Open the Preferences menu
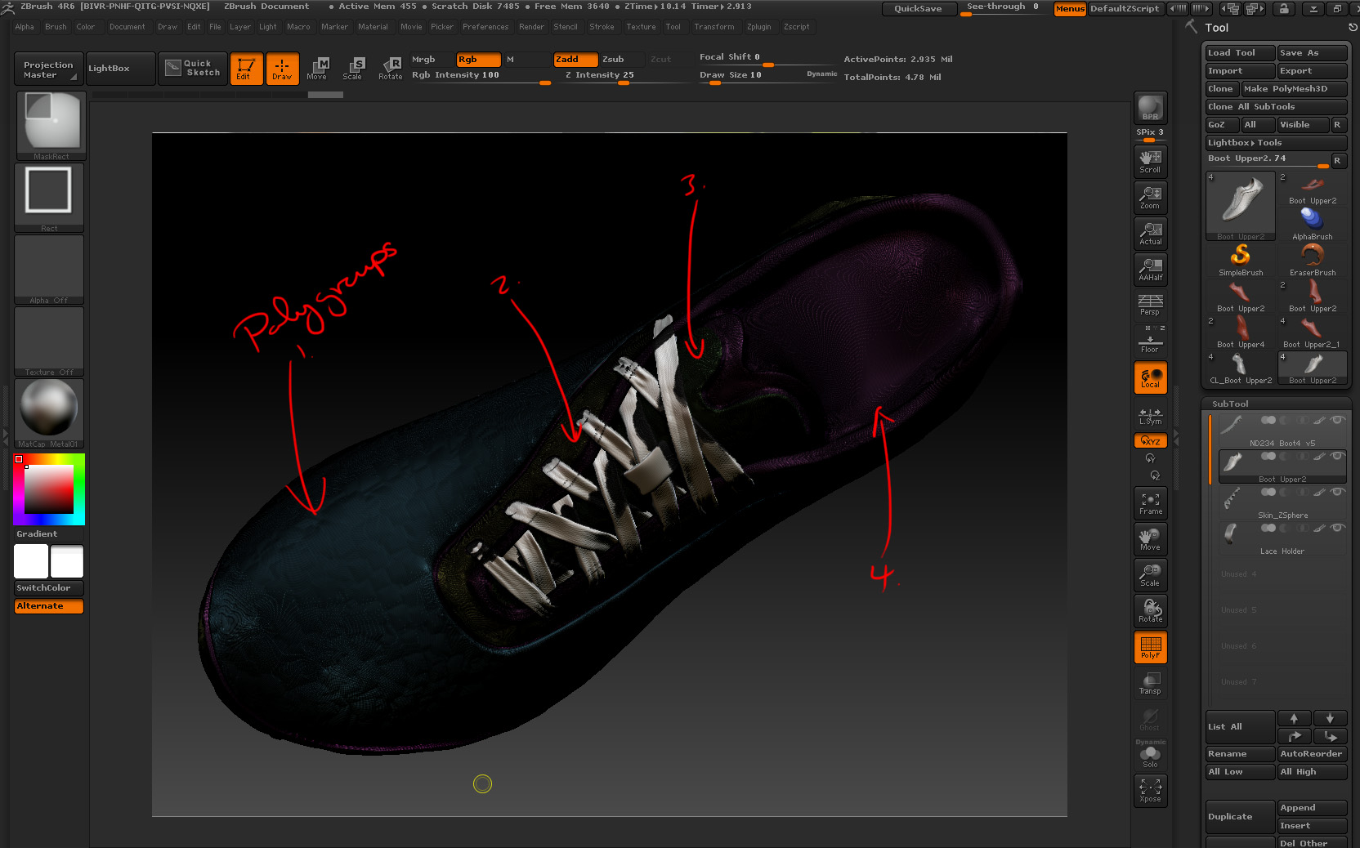This screenshot has height=848, width=1360. pyautogui.click(x=485, y=26)
